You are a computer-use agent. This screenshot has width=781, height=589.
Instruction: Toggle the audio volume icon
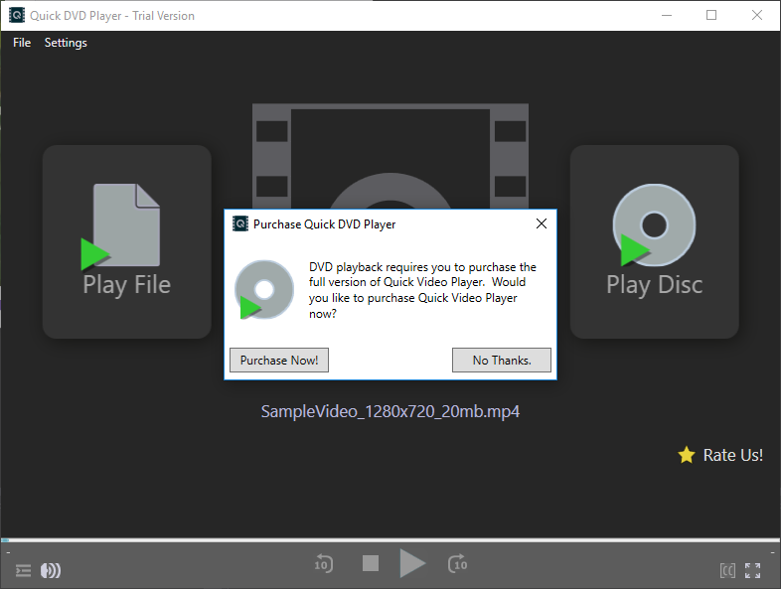pyautogui.click(x=51, y=570)
